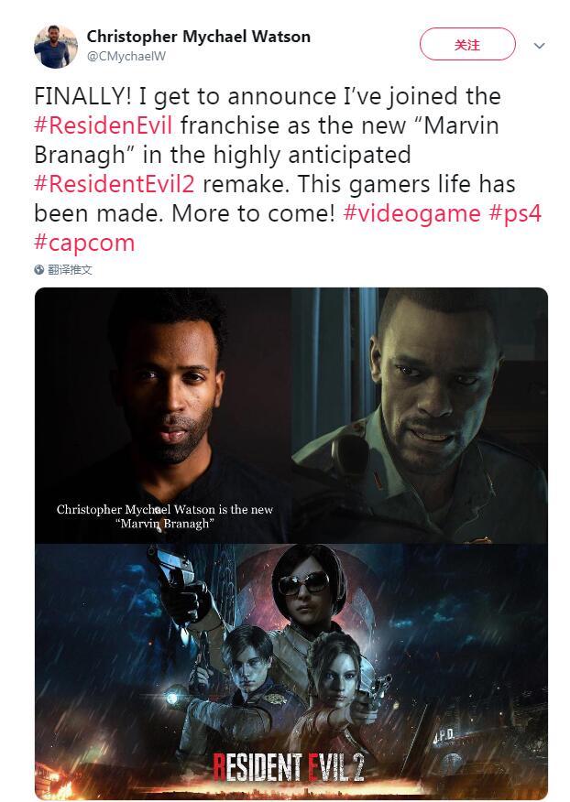Screen dimensions: 570x802
Task: Open the #ps4 hashtag
Action: (515, 212)
